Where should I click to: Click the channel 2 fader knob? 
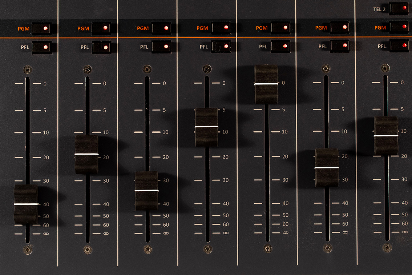click(x=86, y=154)
